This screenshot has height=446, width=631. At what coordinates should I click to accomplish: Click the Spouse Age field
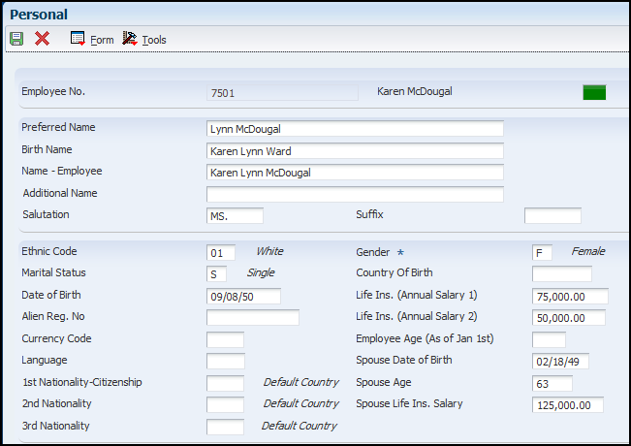[x=552, y=383]
